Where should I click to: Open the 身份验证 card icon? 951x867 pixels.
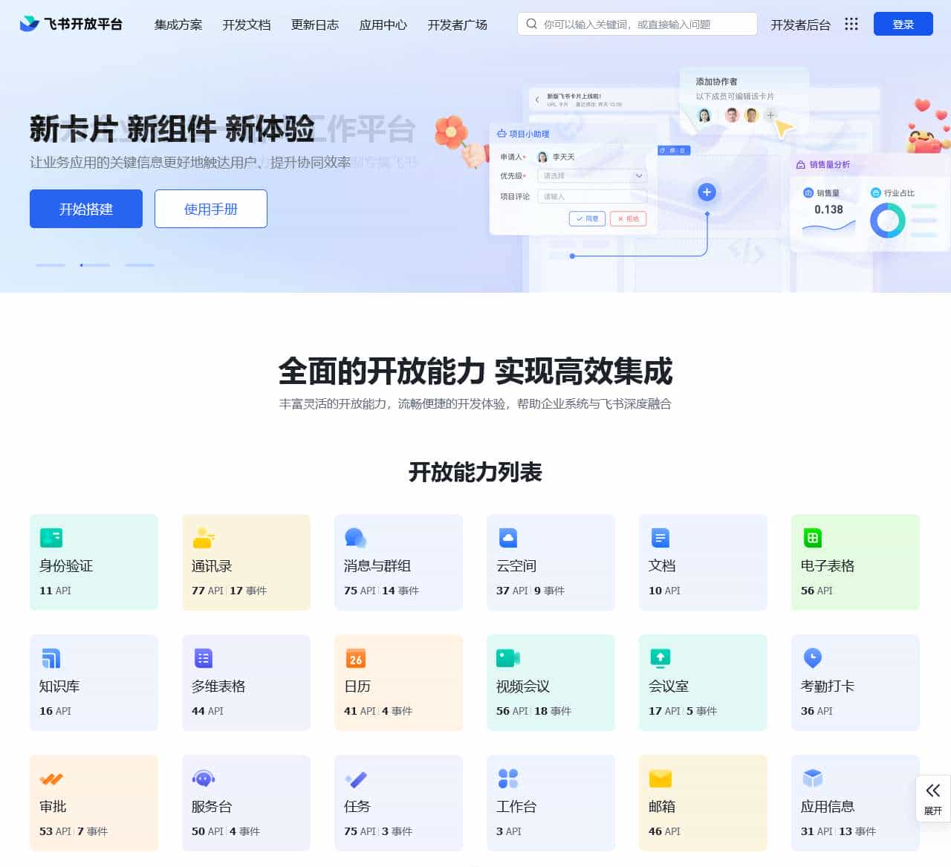[51, 537]
